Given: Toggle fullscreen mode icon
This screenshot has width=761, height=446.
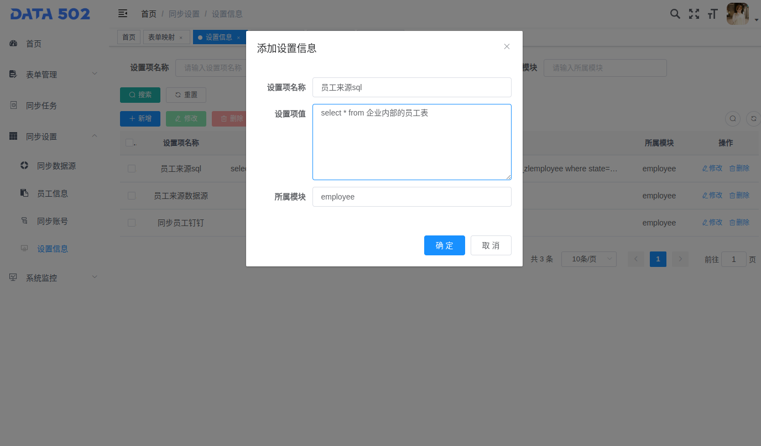Looking at the screenshot, I should pyautogui.click(x=694, y=14).
